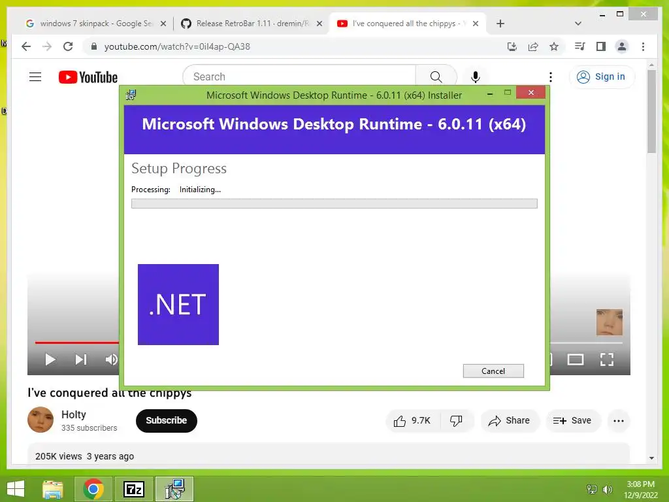Dislike the video
The height and width of the screenshot is (502, 669).
457,421
